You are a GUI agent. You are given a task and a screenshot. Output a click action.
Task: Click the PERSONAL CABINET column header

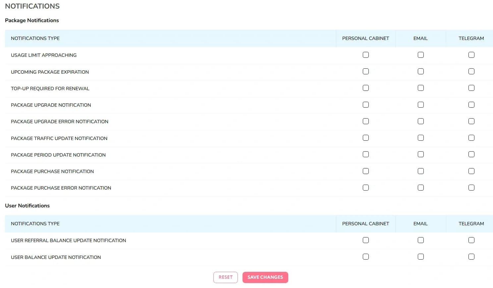(365, 38)
